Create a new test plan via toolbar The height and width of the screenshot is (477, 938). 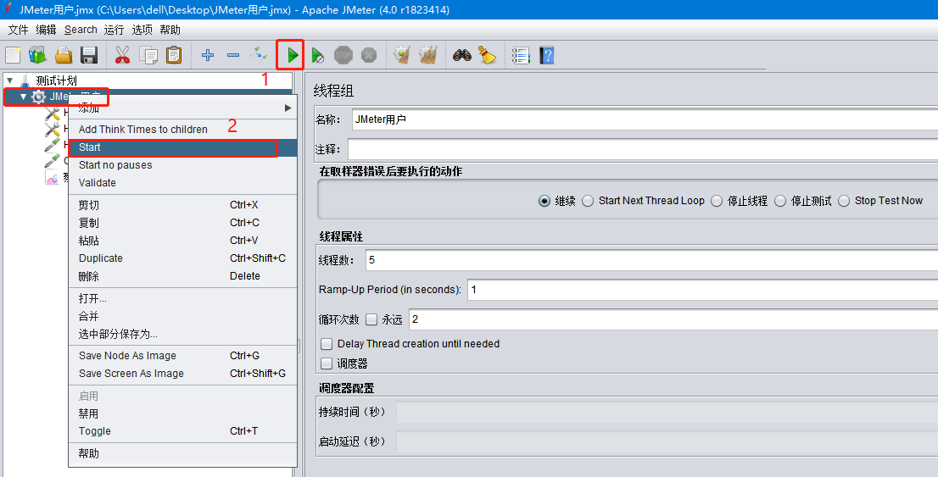[13, 55]
